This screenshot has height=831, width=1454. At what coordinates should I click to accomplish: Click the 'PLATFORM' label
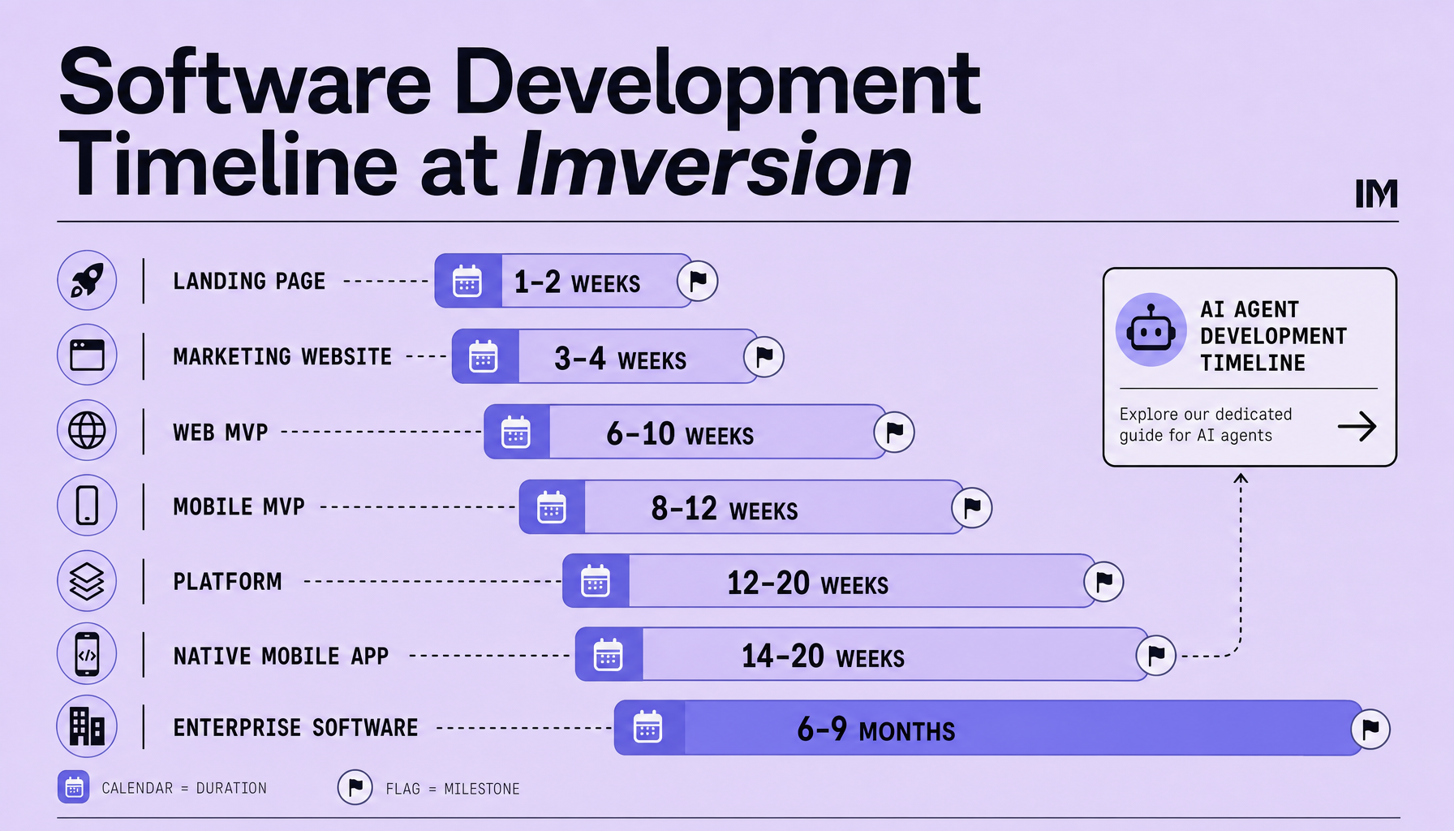228,581
